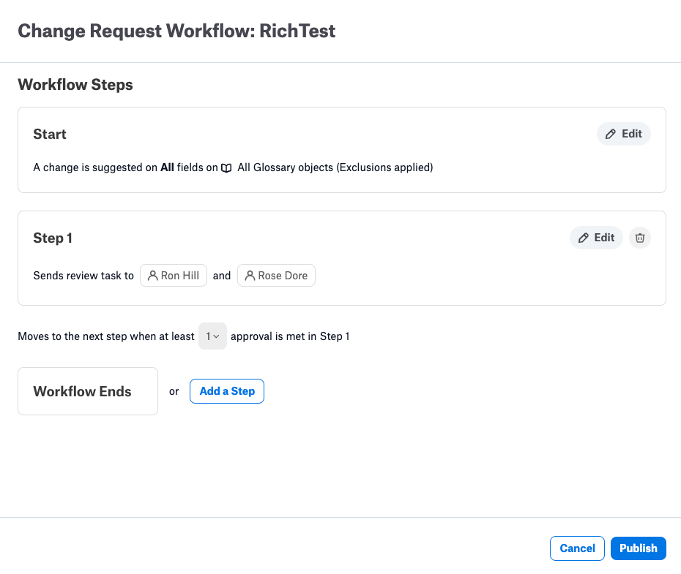The image size is (681, 574).
Task: Select the Rose Dore reviewer chip
Action: point(276,275)
